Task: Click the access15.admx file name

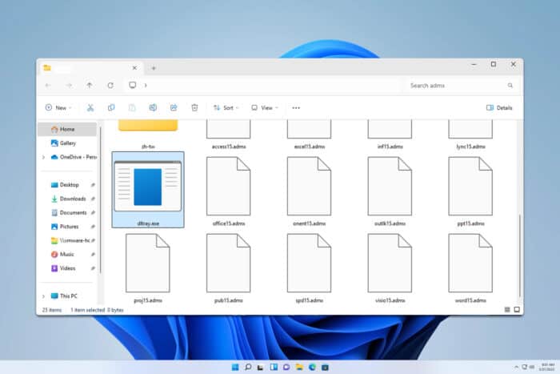Action: [x=229, y=147]
